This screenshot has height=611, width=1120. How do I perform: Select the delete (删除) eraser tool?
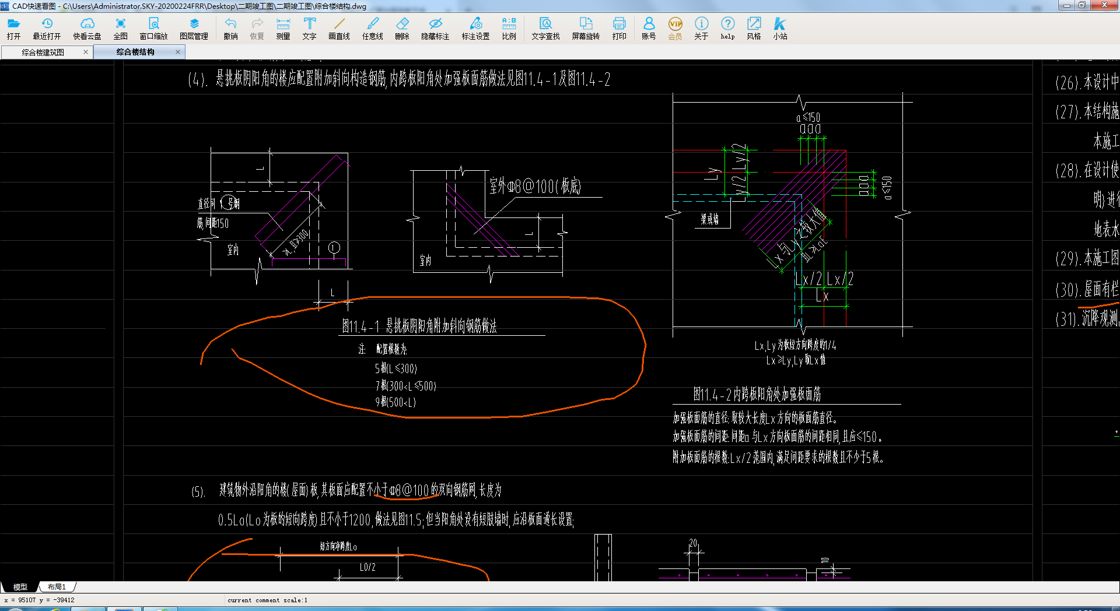coord(402,28)
